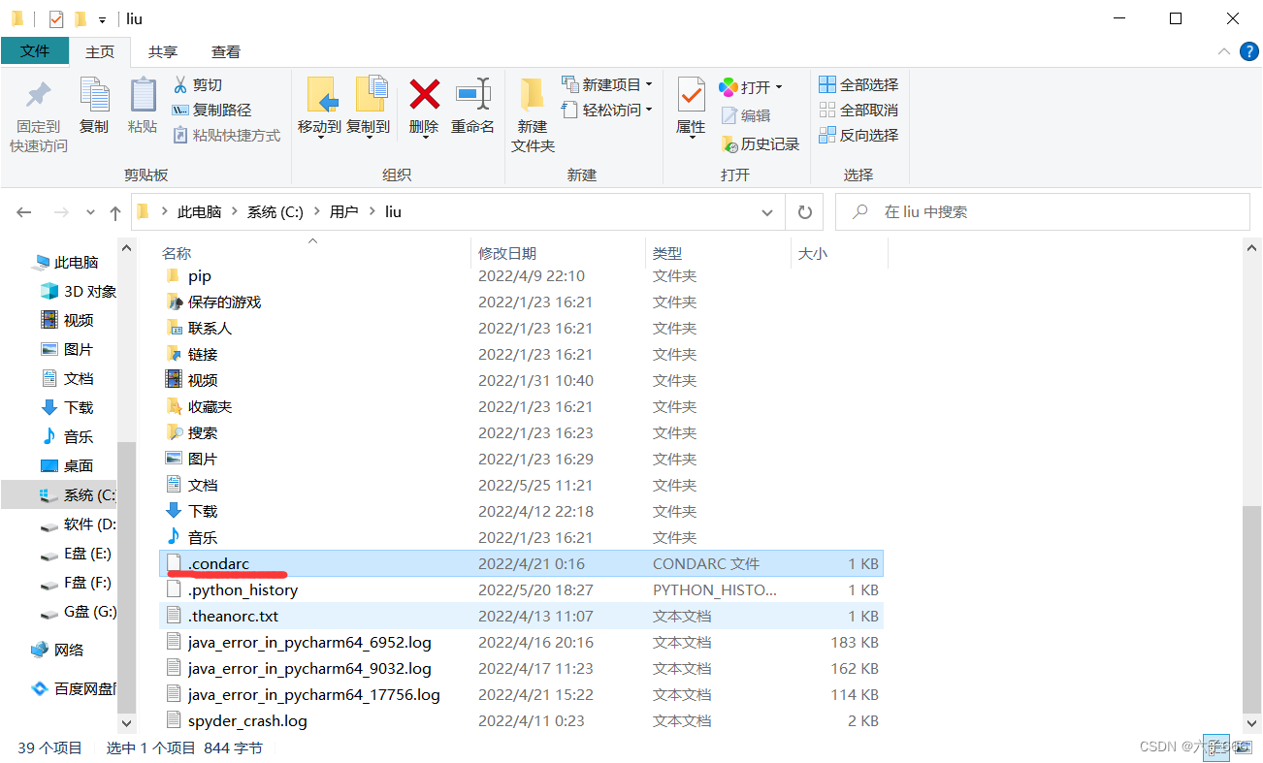The height and width of the screenshot is (763, 1263).
Task: Click 用户 in address path
Action: pos(343,212)
